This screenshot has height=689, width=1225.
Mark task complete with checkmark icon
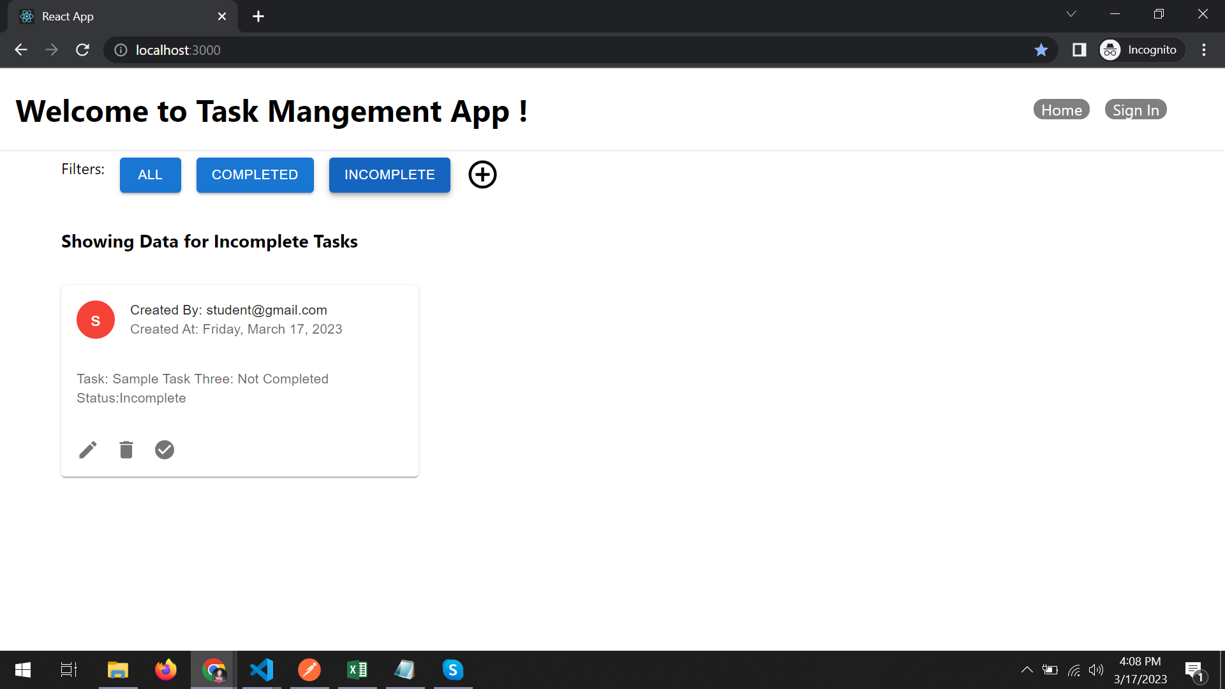(x=165, y=450)
